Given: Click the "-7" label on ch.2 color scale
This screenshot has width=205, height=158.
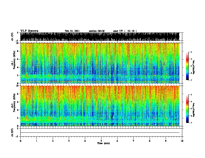Looking at the screenshot, I should tap(191, 123).
